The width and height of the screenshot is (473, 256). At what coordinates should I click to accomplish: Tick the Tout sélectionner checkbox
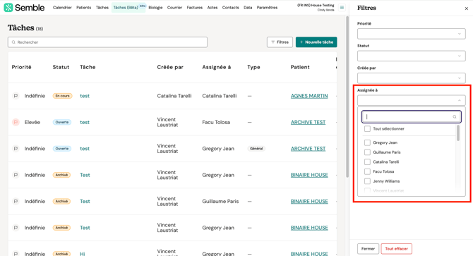[x=367, y=129]
